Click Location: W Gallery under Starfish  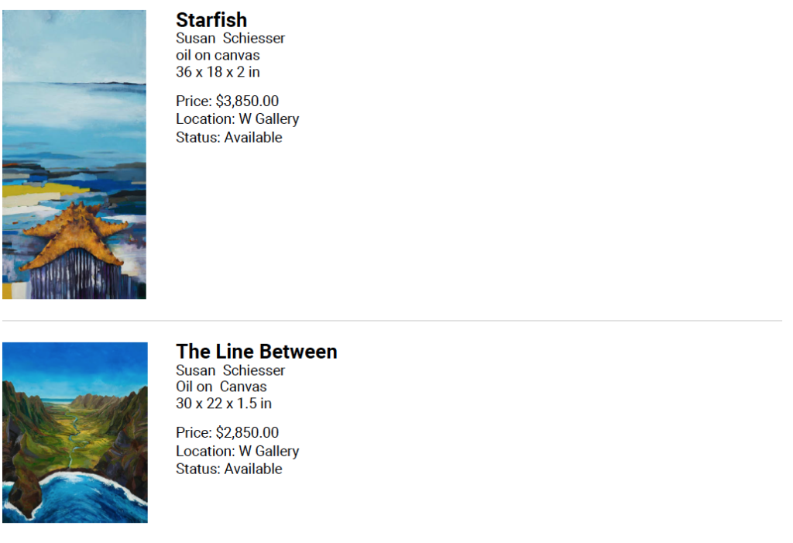[237, 119]
